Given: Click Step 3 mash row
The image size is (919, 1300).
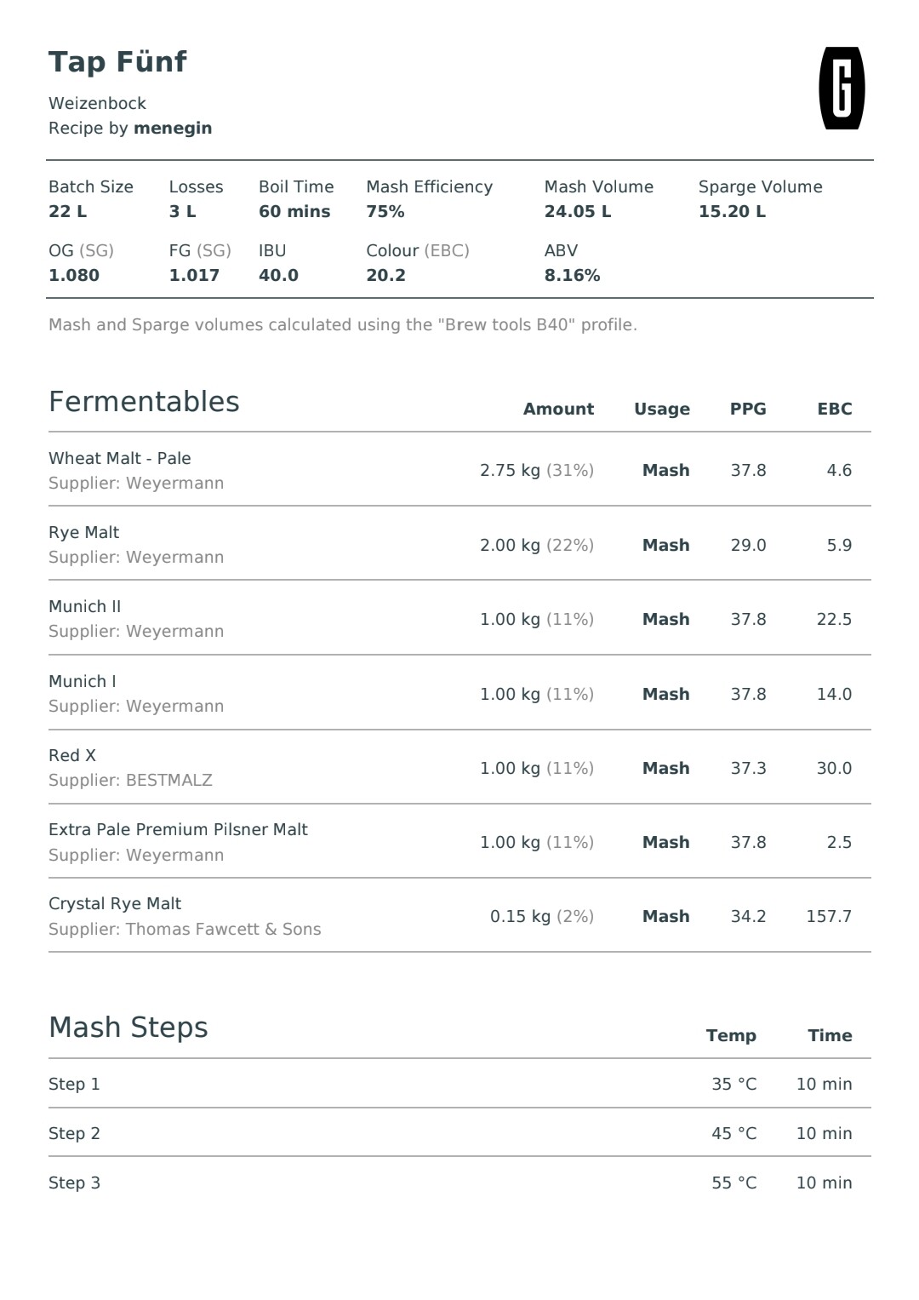Looking at the screenshot, I should coord(459,1183).
